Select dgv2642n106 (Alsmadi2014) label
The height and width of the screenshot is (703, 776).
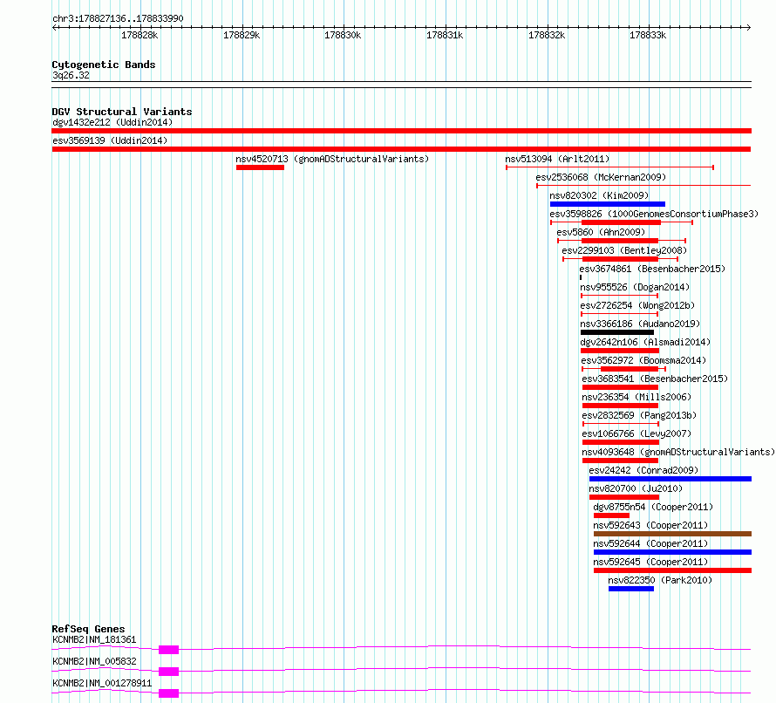645,342
